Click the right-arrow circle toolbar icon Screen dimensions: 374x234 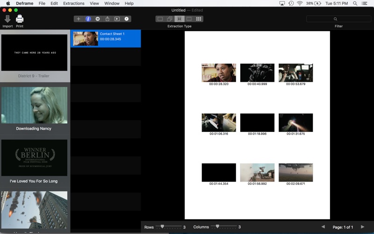click(x=98, y=19)
